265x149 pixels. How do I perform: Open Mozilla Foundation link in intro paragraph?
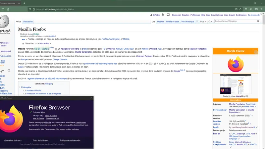coord(198,49)
